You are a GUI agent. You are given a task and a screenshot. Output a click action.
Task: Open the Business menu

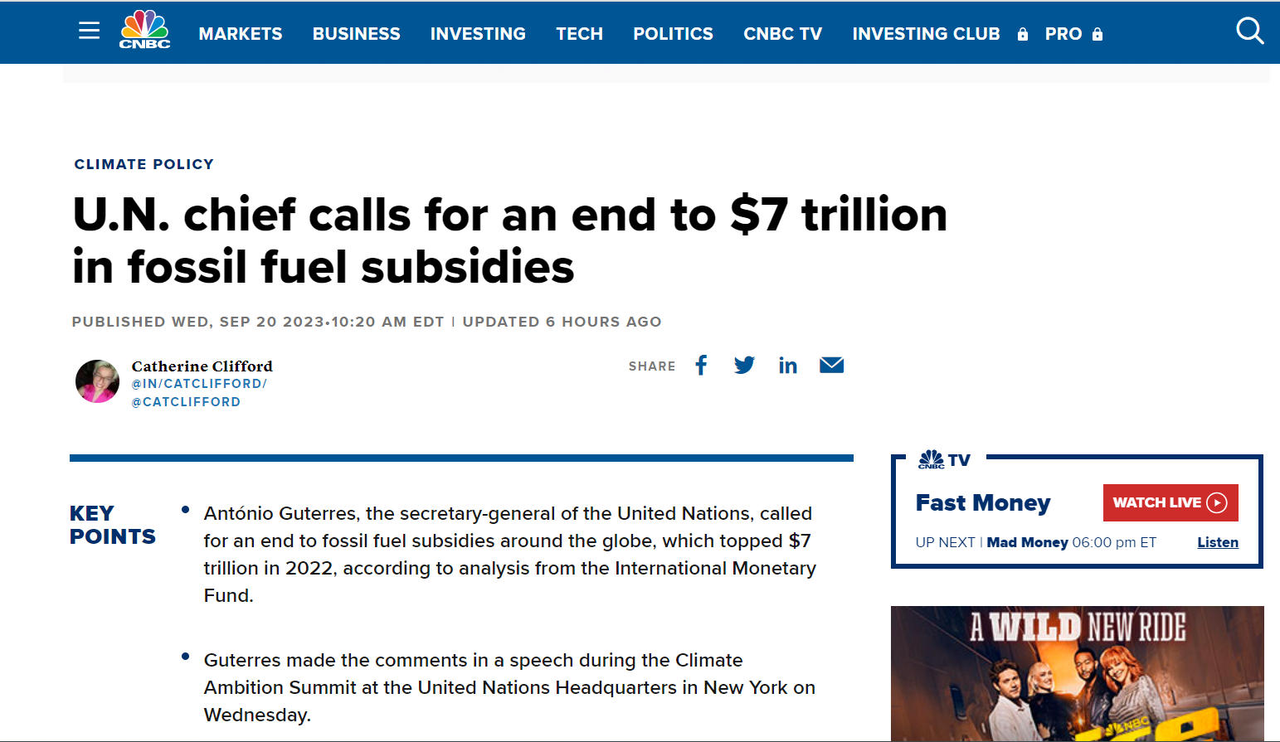357,34
